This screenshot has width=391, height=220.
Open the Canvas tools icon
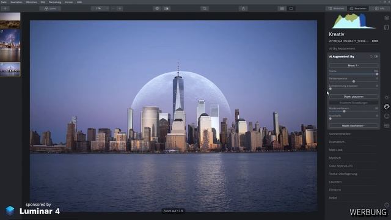click(387, 27)
